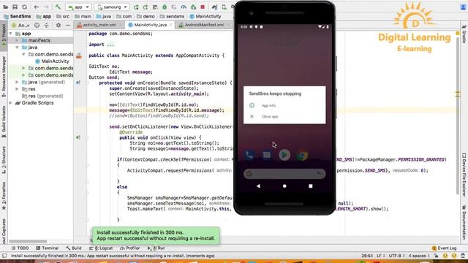Tap emulator Recents square button

tap(310, 186)
